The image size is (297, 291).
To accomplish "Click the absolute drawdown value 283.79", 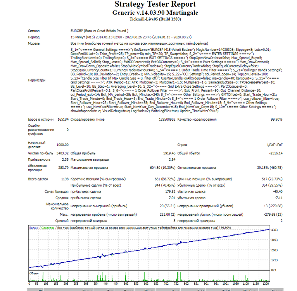I will click(64, 168).
